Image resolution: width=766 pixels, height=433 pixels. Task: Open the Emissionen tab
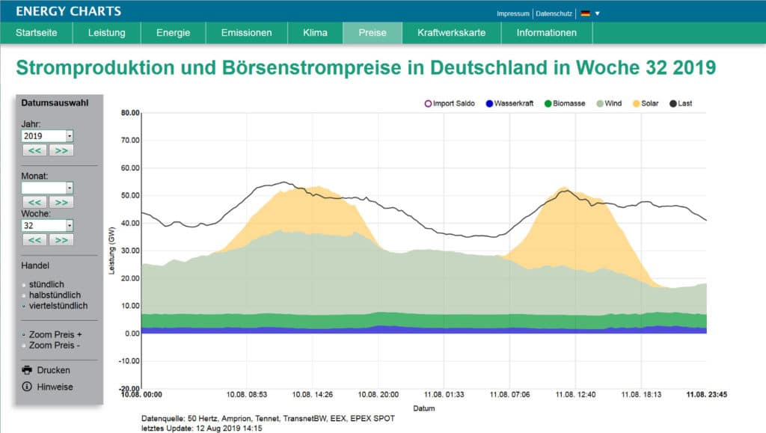(246, 33)
